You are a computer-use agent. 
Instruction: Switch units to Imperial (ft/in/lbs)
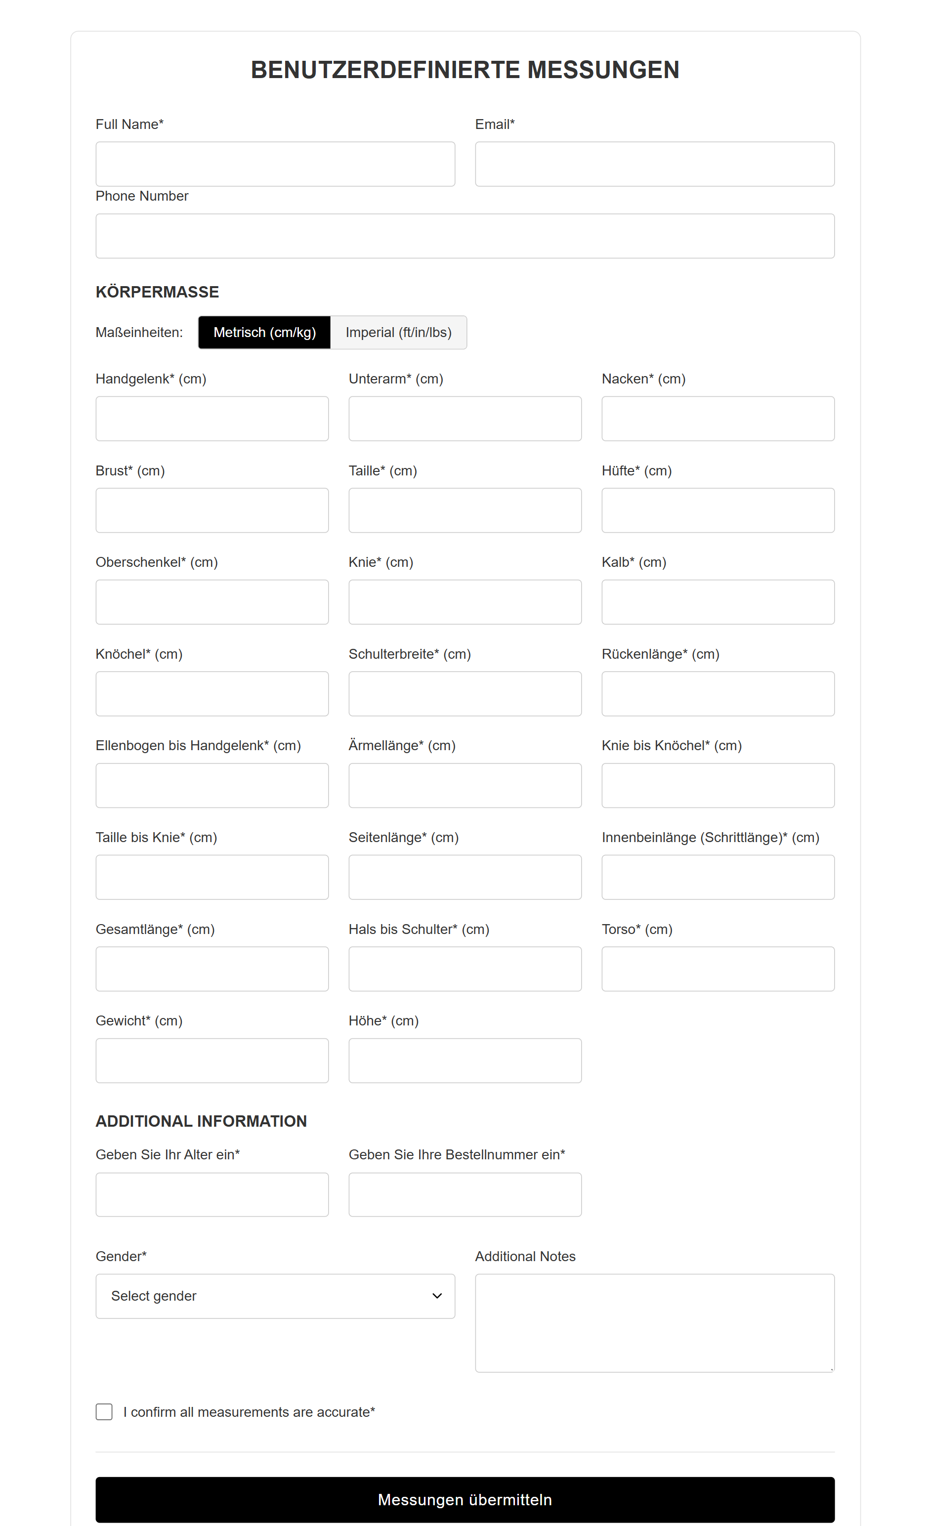[x=398, y=333]
